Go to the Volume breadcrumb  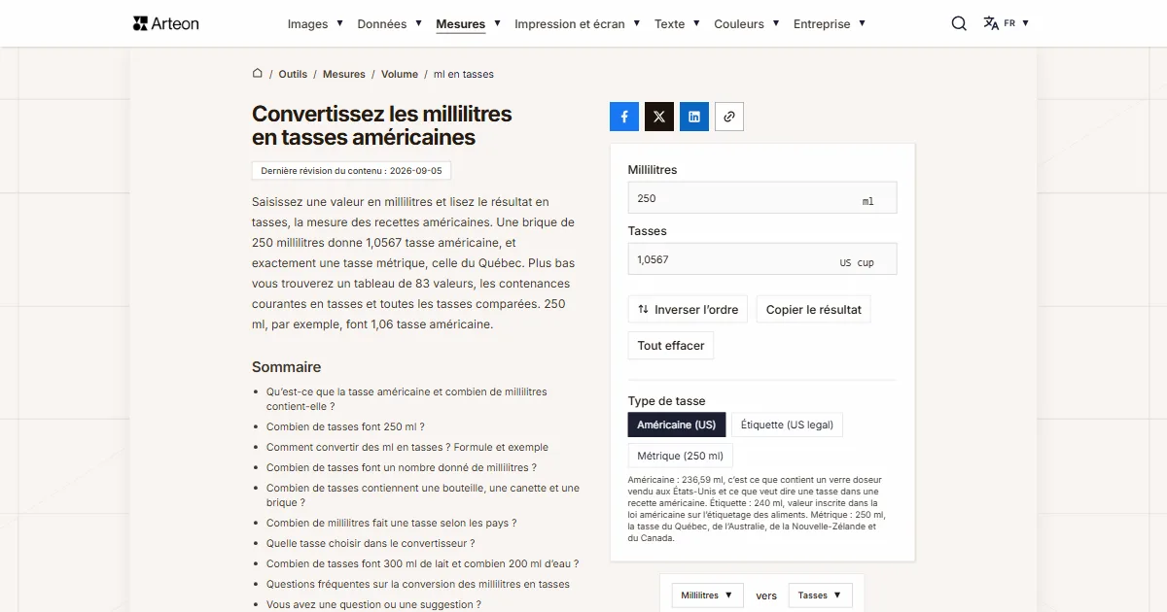[400, 74]
